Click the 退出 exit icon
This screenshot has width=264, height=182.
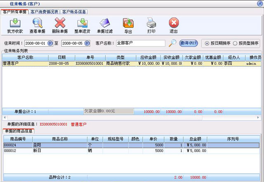pyautogui.click(x=174, y=23)
